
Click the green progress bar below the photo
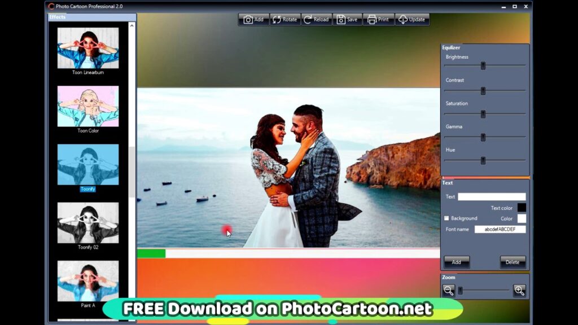151,253
